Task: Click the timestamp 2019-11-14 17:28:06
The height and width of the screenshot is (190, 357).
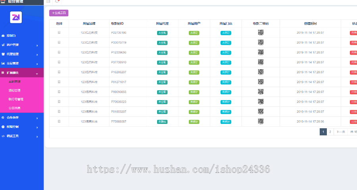Action: click(310, 122)
